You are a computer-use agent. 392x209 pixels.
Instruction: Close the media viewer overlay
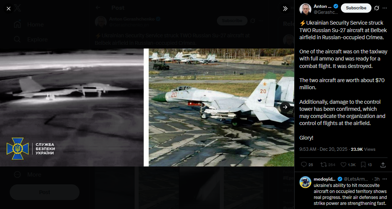[9, 9]
